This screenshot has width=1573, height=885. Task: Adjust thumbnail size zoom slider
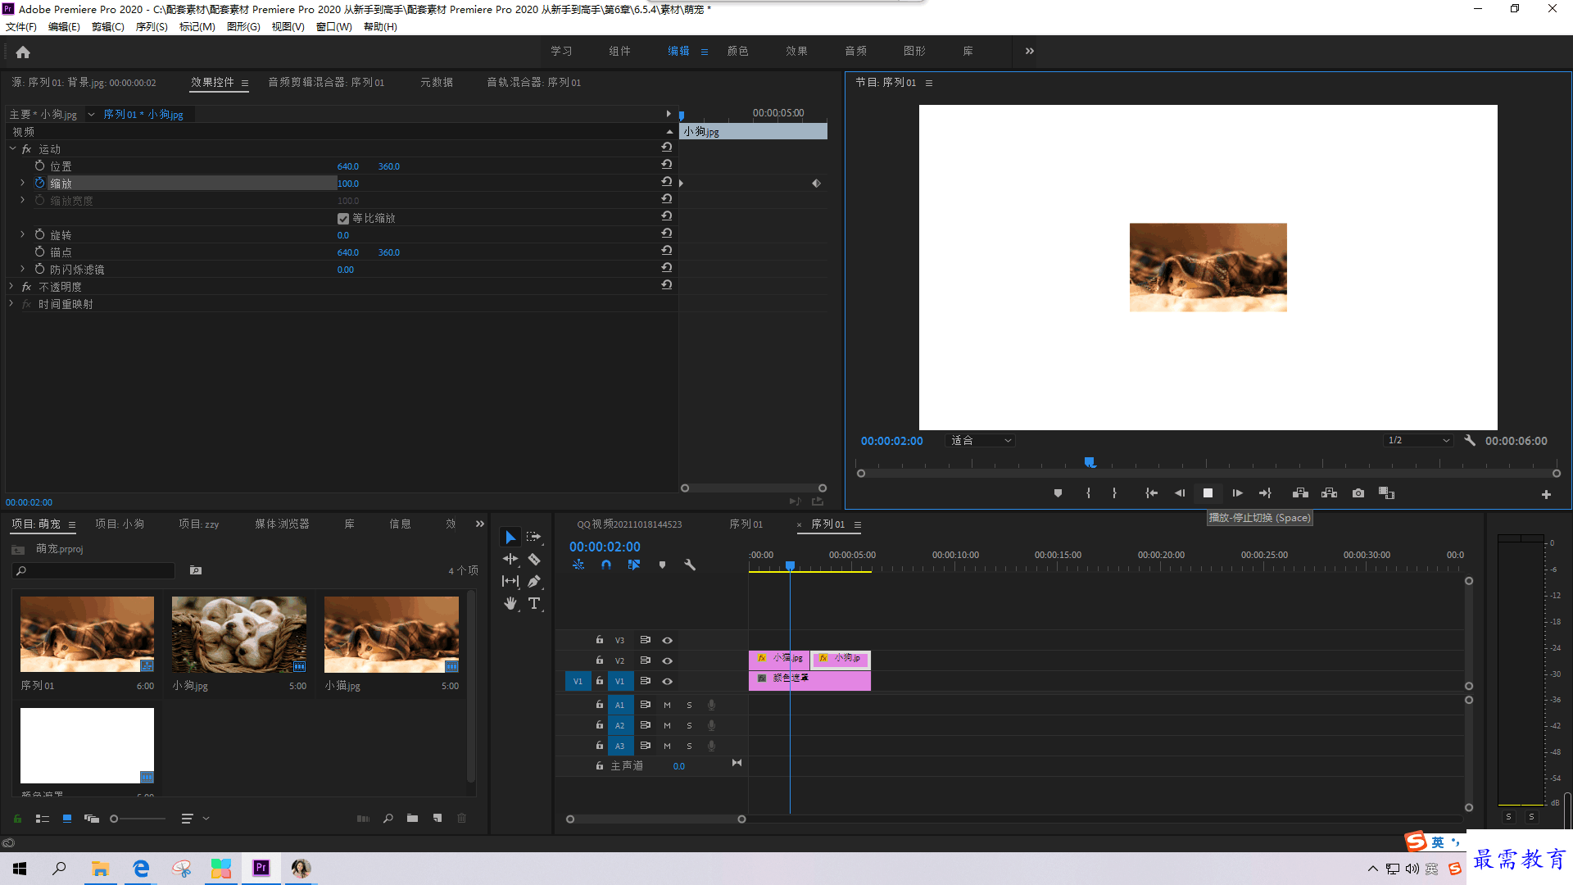point(115,819)
